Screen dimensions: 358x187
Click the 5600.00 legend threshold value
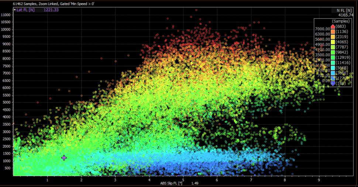[323, 39]
